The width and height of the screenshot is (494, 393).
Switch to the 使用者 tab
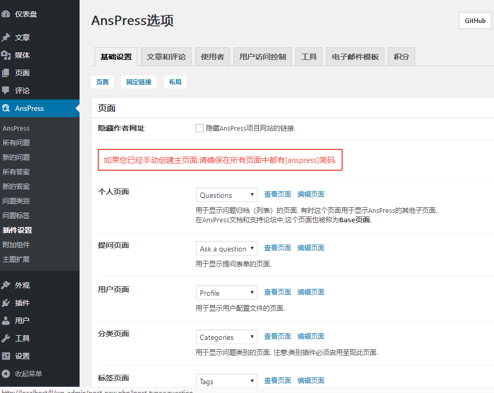coord(212,57)
